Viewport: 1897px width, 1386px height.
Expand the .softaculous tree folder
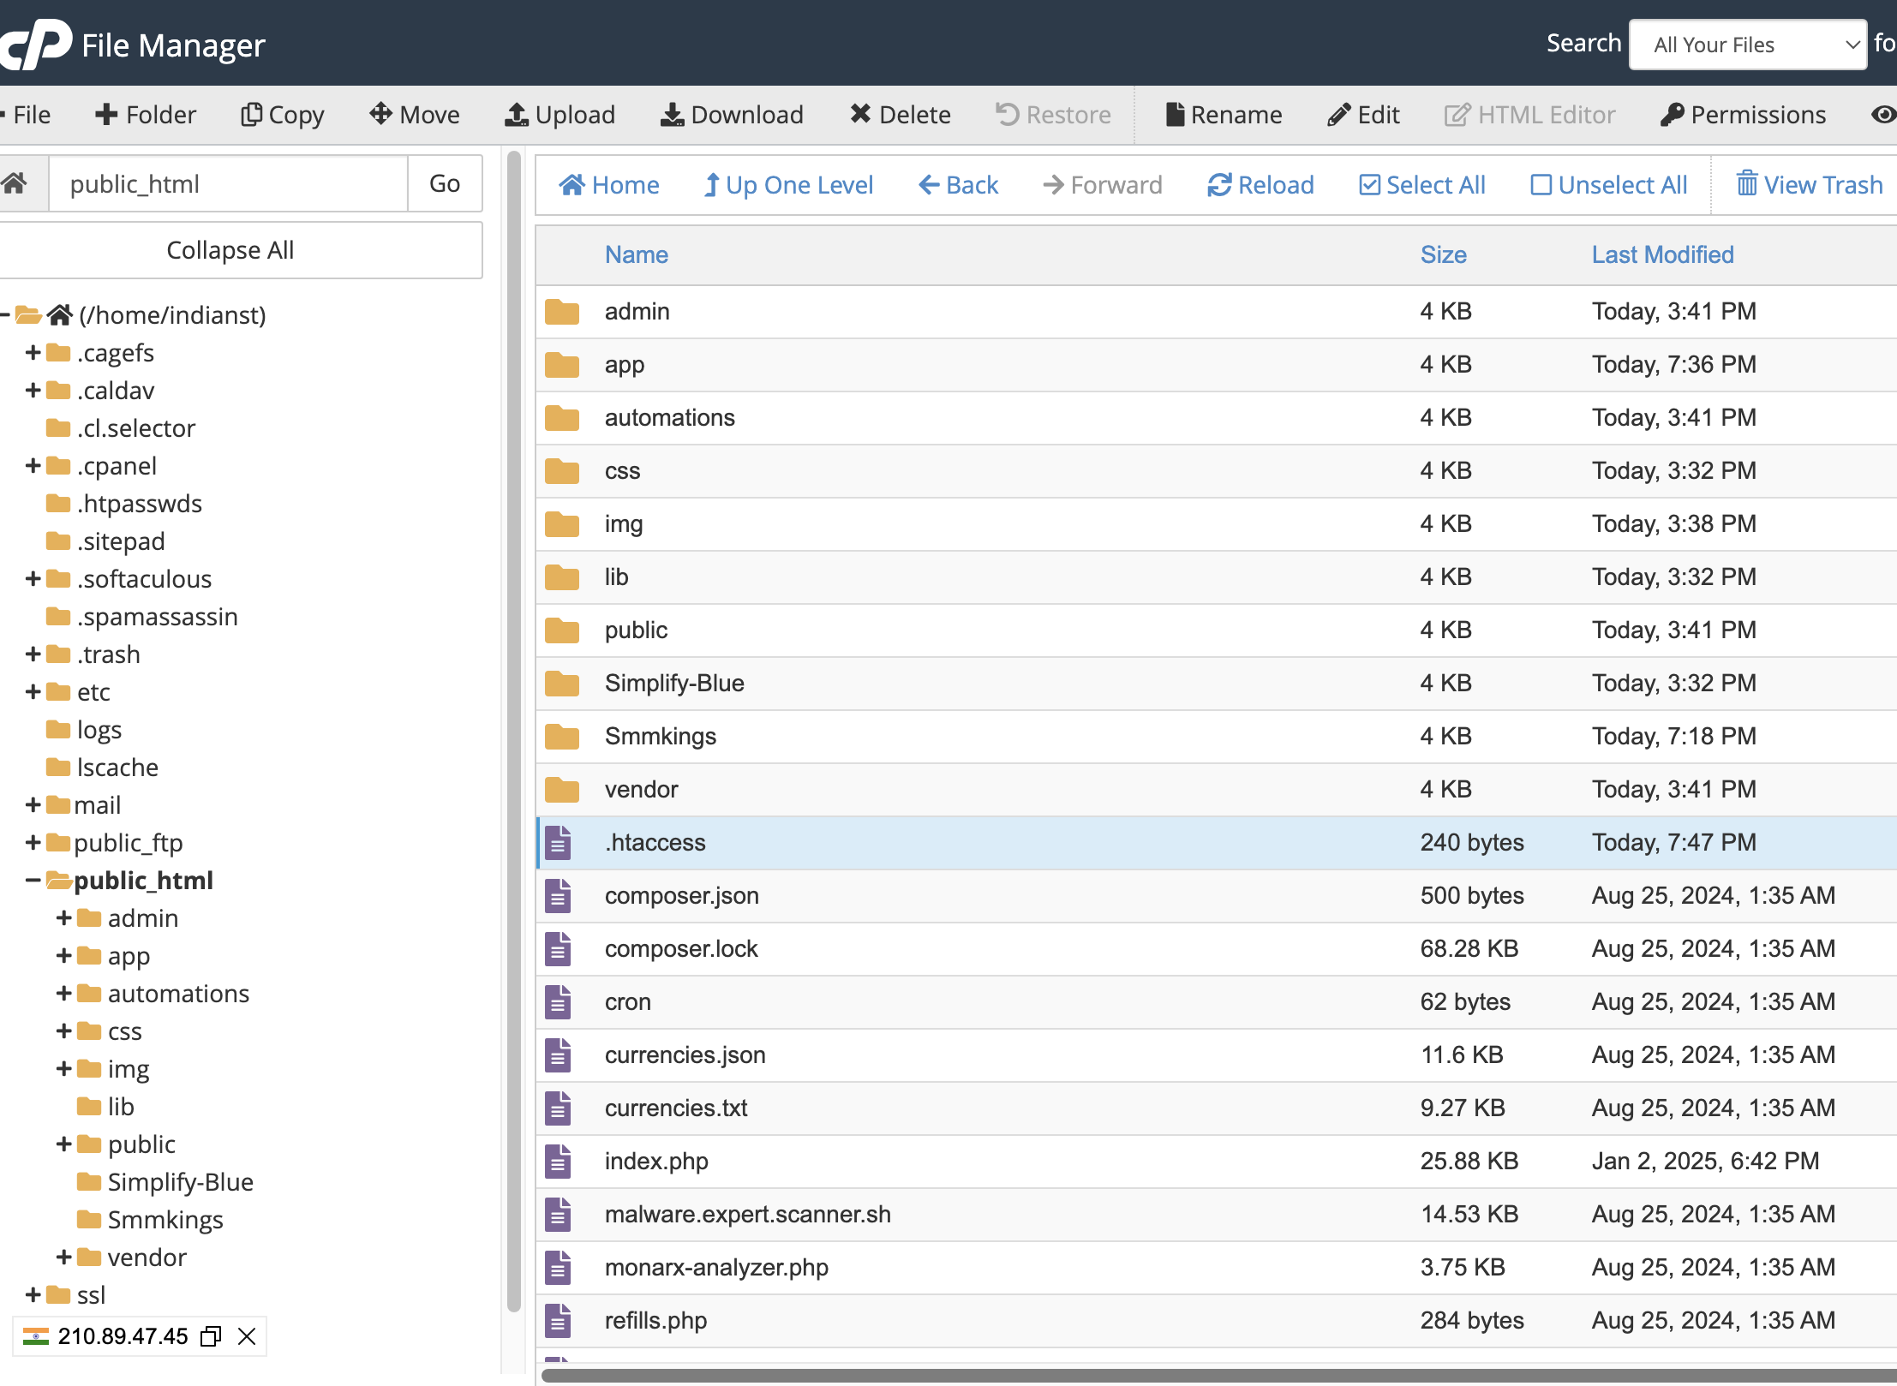33,579
